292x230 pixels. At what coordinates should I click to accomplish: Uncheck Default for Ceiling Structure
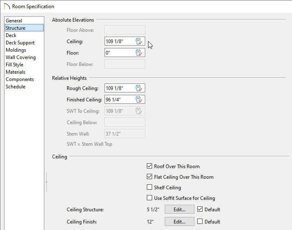pos(200,209)
